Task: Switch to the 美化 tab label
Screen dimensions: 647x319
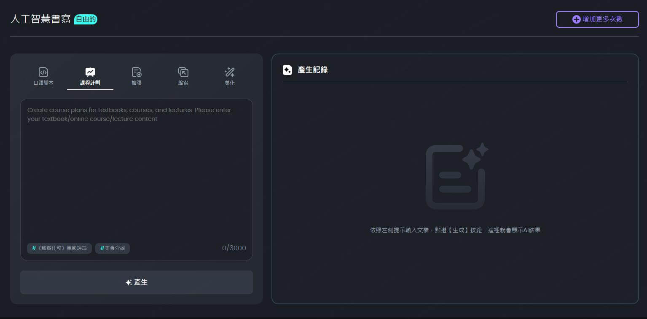Action: (x=230, y=83)
